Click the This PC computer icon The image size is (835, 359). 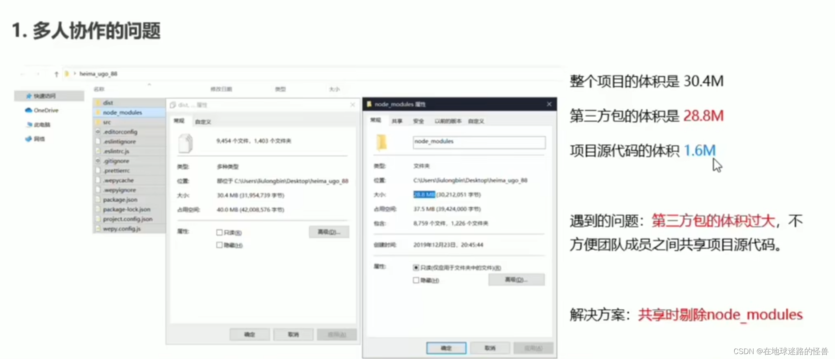[x=29, y=125]
